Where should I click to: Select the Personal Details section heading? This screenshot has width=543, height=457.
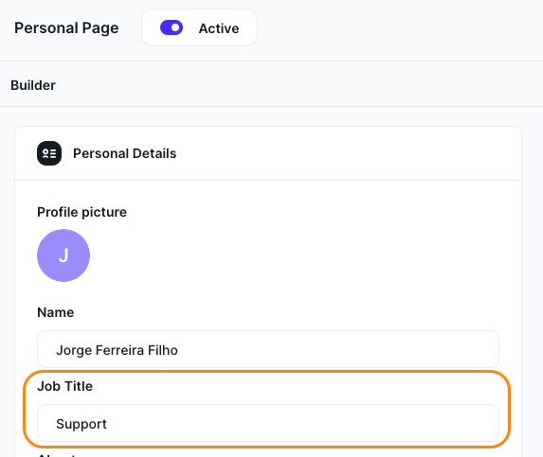click(125, 153)
